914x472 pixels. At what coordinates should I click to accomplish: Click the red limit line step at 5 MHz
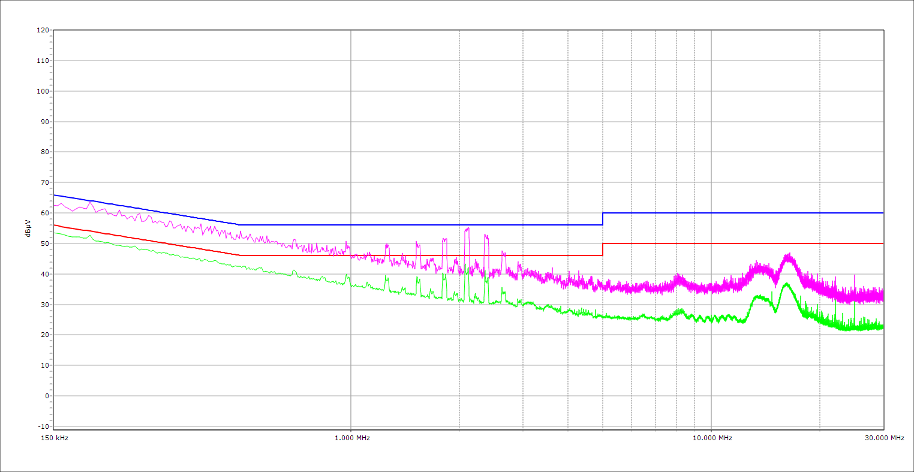point(603,249)
